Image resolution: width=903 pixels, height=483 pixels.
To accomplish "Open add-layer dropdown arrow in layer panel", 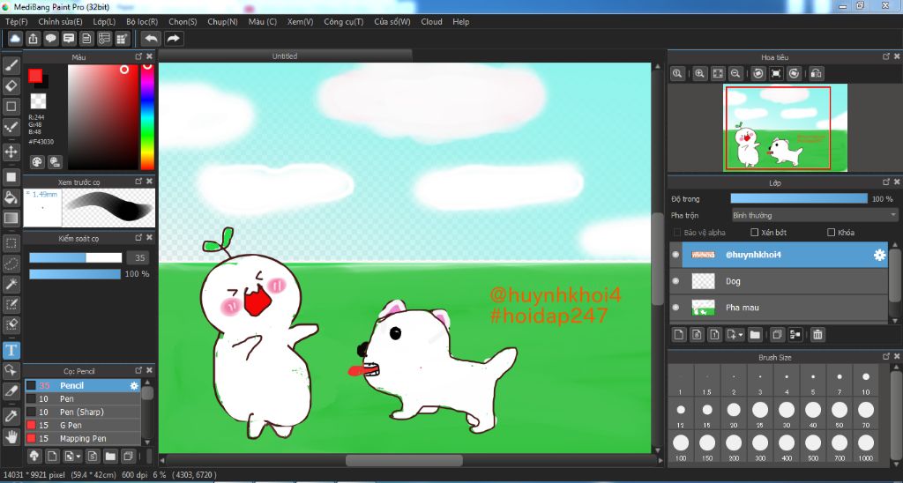I will pos(741,334).
